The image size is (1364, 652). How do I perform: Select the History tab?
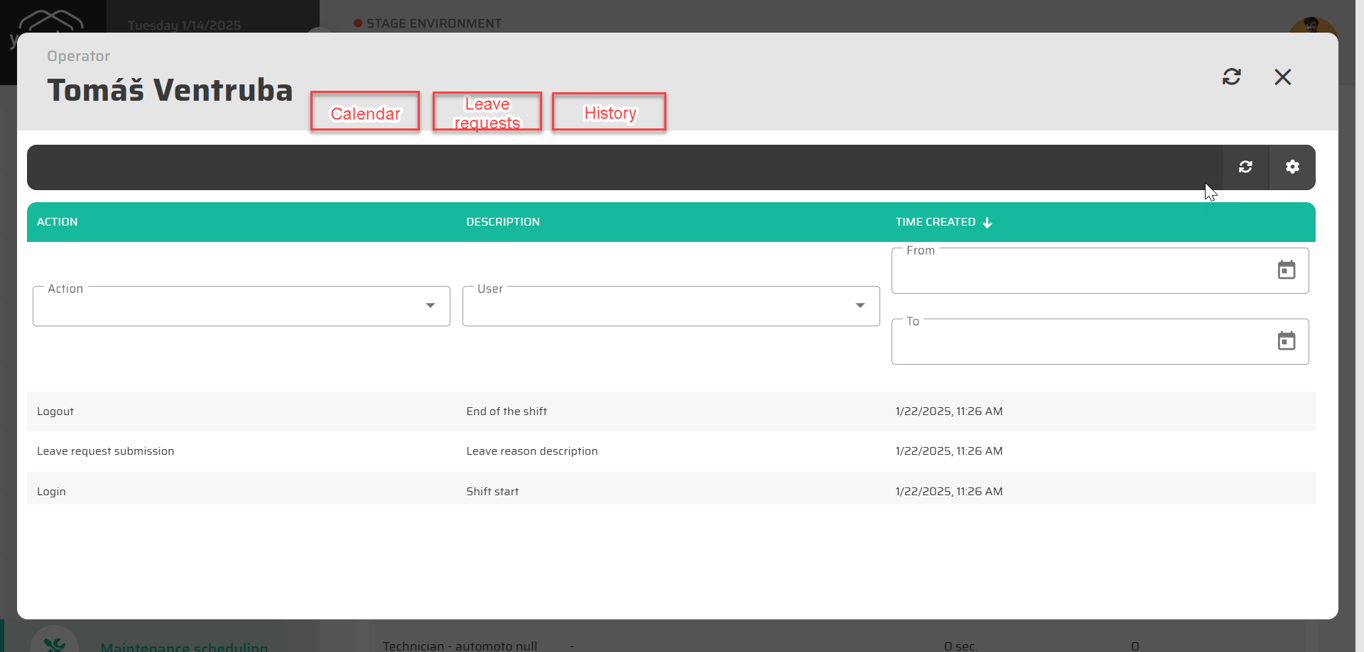(x=610, y=112)
